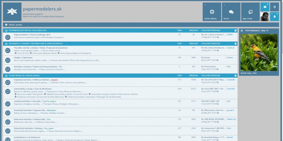283x141 pixels.
Task: Click arrow icon in Foto mesiaca header
Action: point(242,31)
